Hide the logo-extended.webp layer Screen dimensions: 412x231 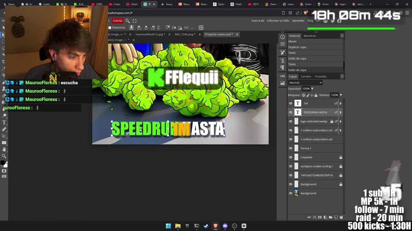click(x=291, y=121)
